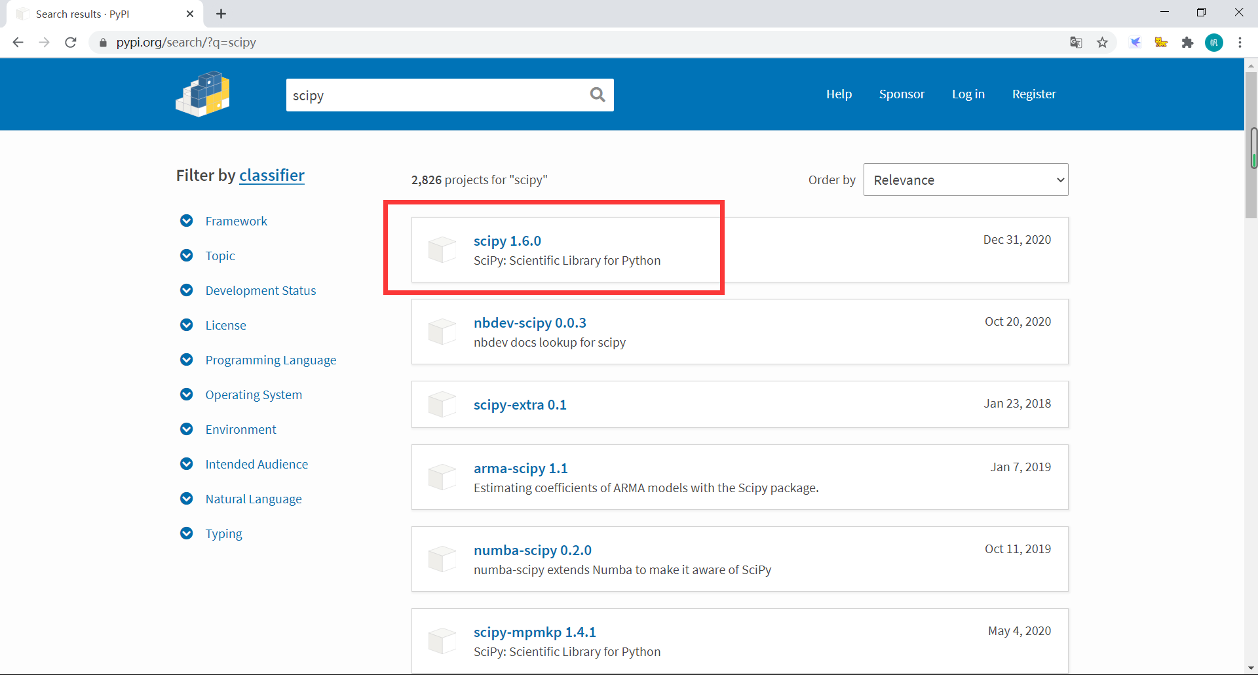Click the scipy-extra package icon
The height and width of the screenshot is (675, 1258).
point(442,404)
